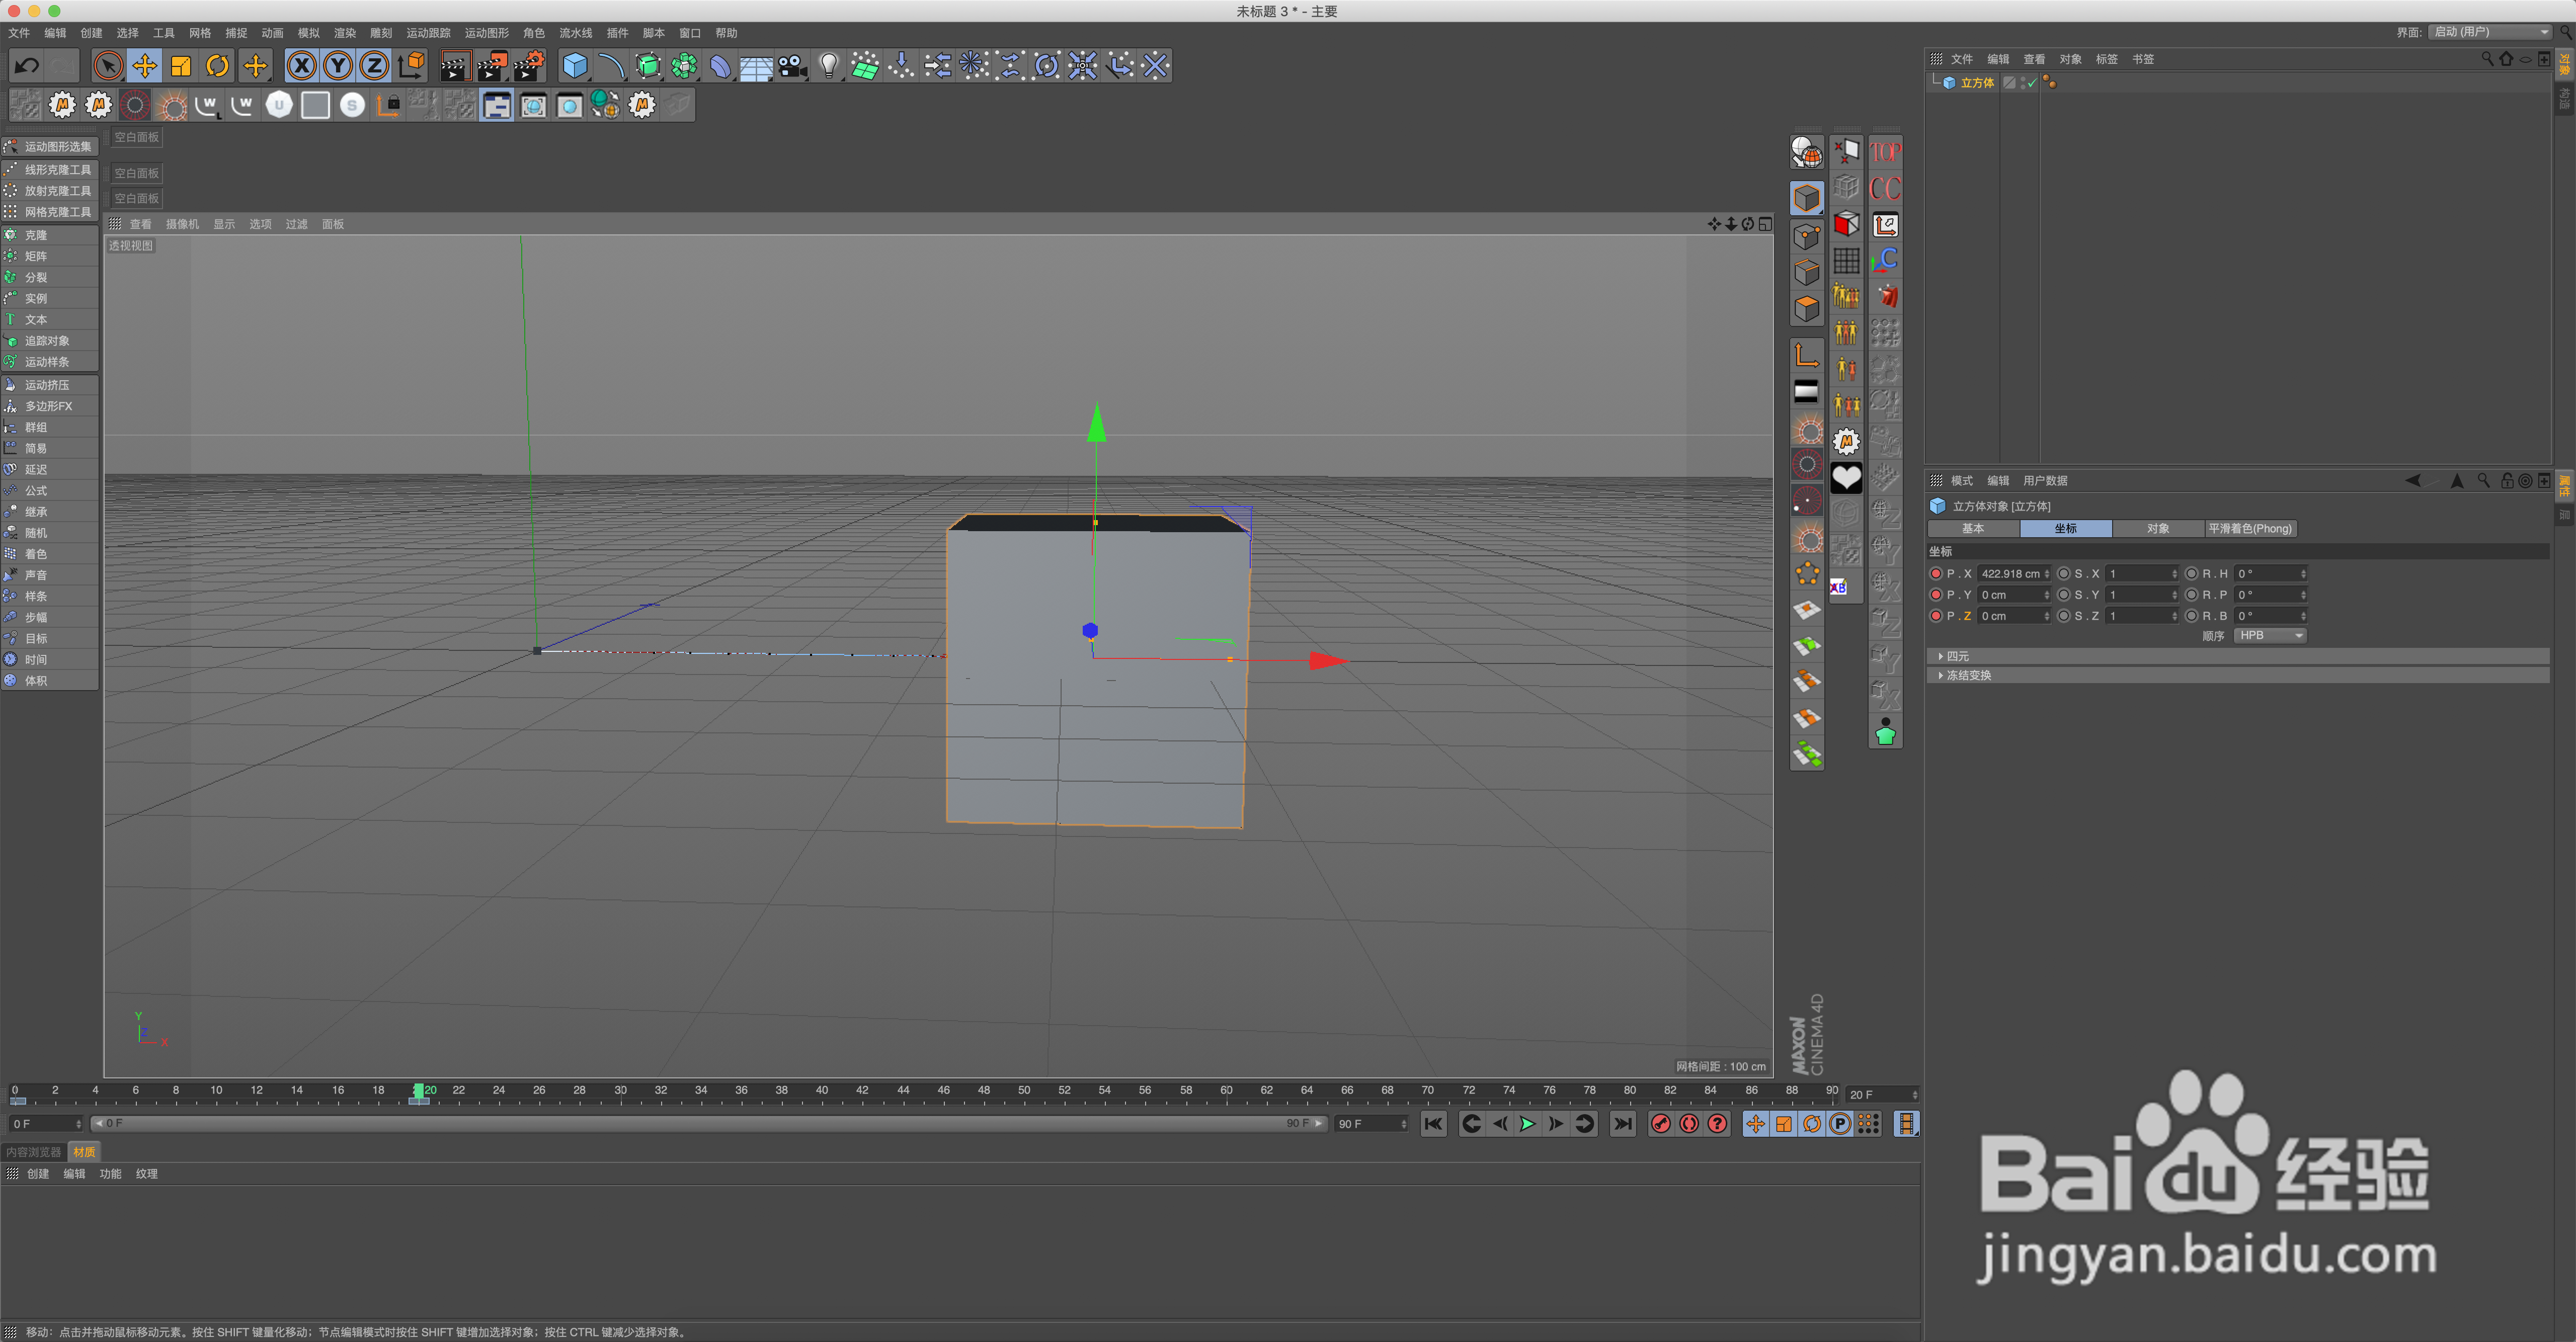
Task: Click the Camera object icon
Action: (x=792, y=66)
